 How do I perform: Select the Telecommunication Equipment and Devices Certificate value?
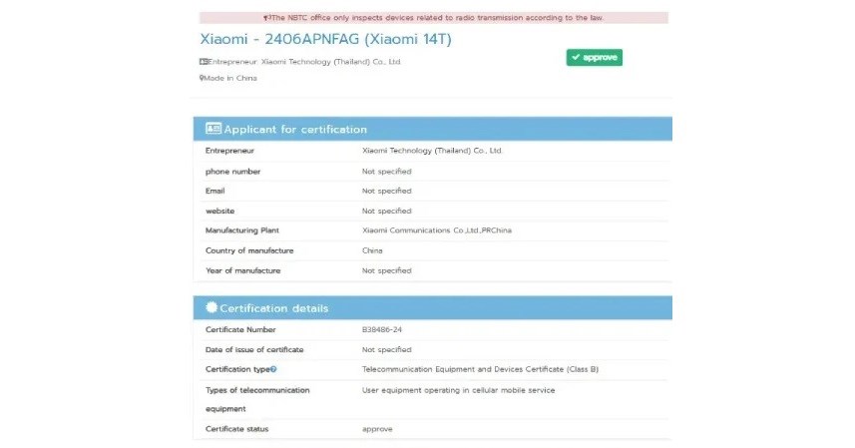[x=481, y=369]
